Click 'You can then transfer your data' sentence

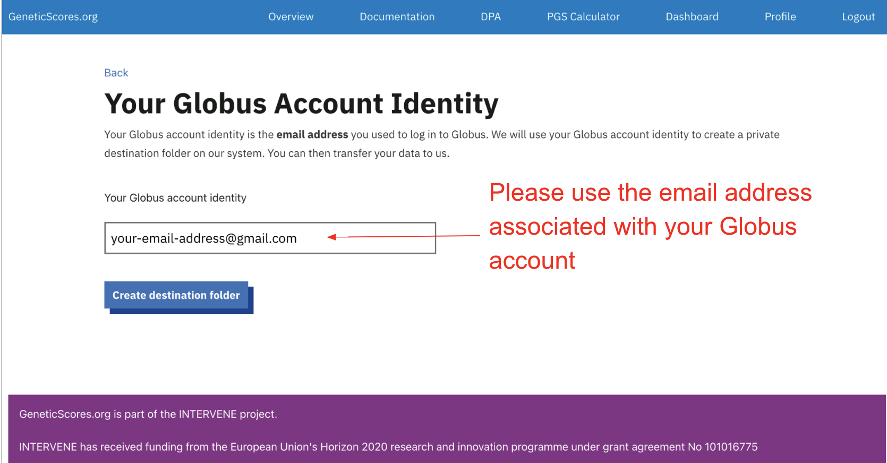pos(358,153)
